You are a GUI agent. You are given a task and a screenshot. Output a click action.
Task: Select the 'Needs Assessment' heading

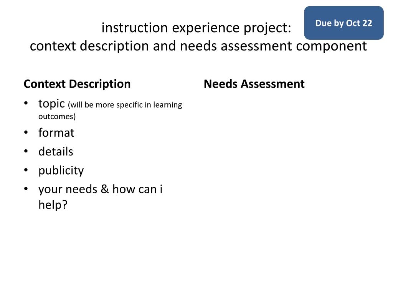254,84
